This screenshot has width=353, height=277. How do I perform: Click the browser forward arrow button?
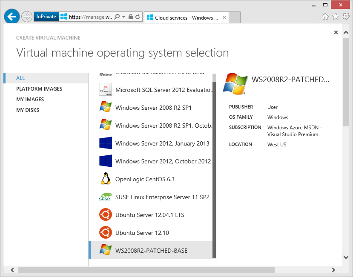(27, 17)
